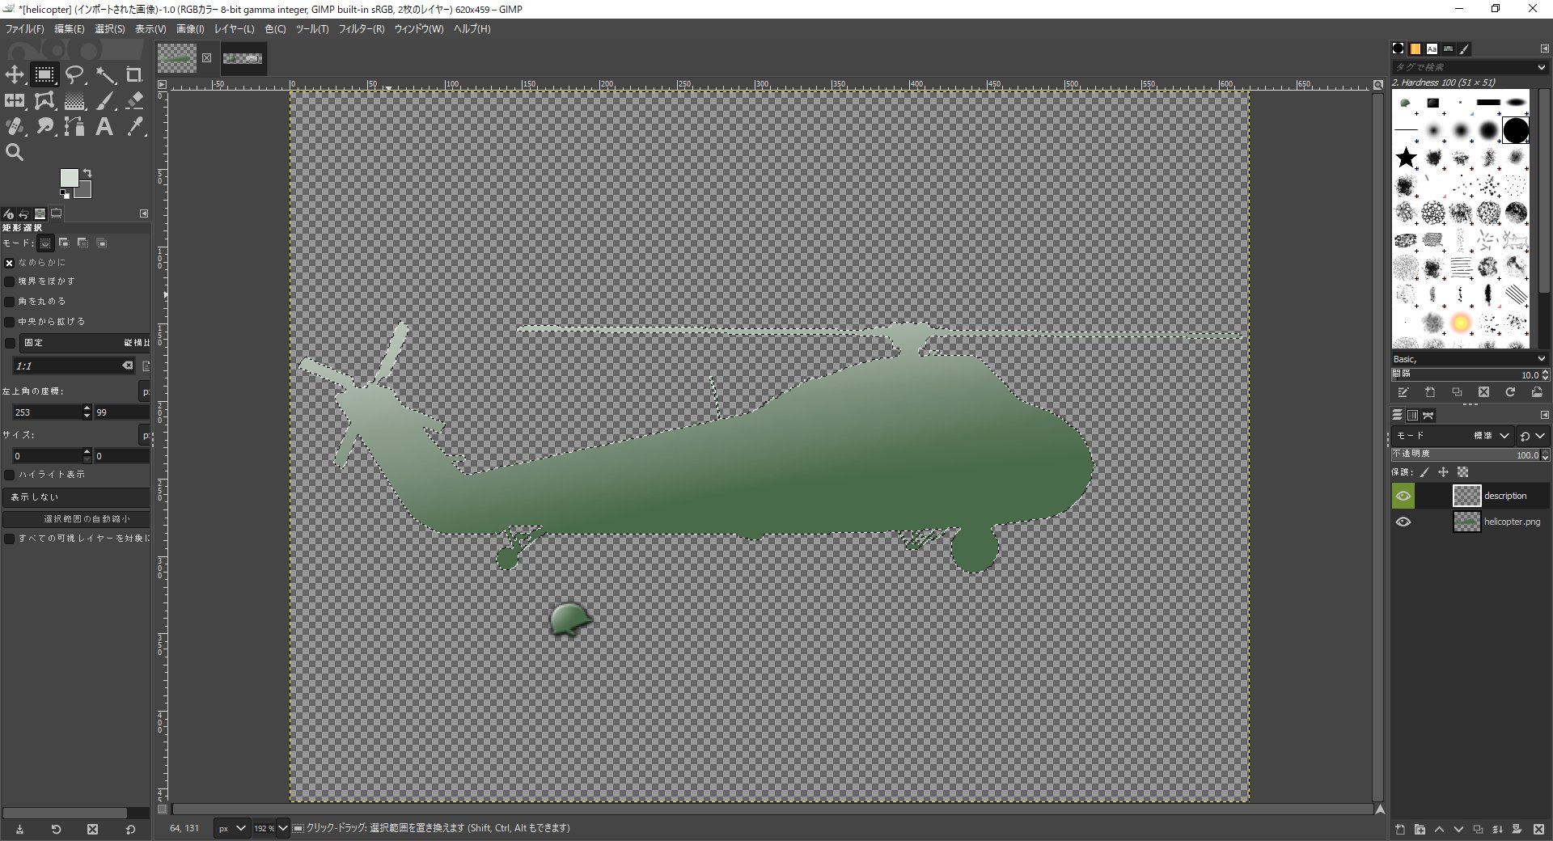Select the Paintbrush tool
This screenshot has width=1553, height=841.
(105, 101)
